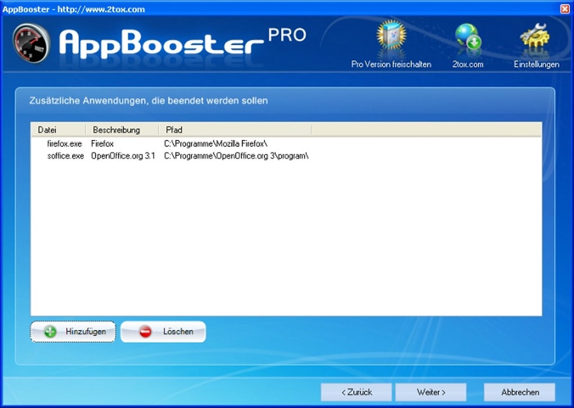Click the red minus icon on Löschen

(x=146, y=332)
